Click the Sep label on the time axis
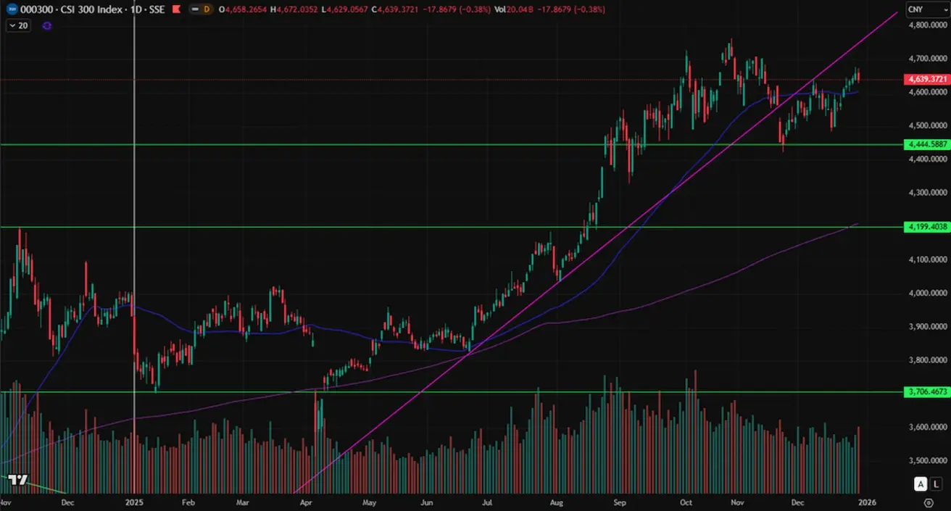Screen dimensions: 951x511 coord(620,502)
